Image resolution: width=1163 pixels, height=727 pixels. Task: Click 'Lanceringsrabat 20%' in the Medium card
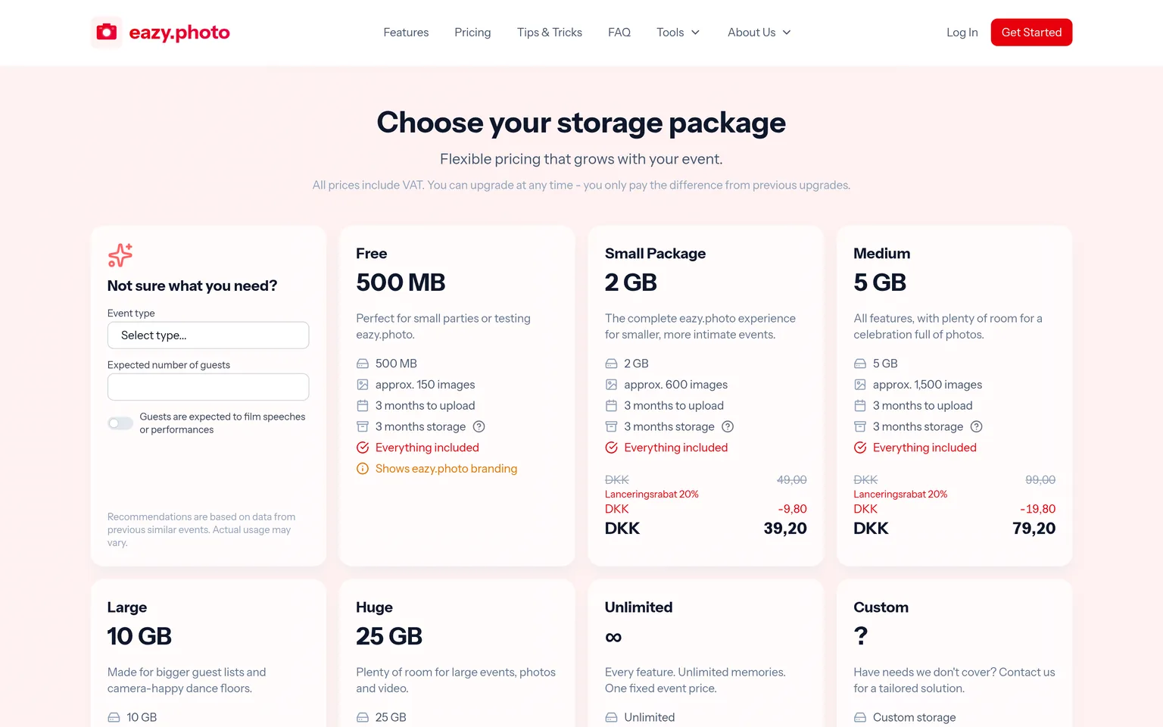[900, 495]
